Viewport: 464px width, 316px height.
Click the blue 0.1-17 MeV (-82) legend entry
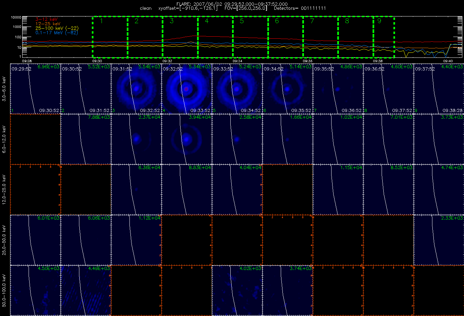pyautogui.click(x=56, y=33)
